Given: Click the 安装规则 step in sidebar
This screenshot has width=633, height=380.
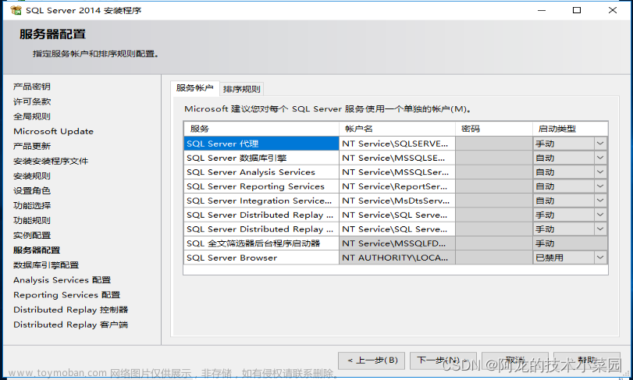Looking at the screenshot, I should coord(32,176).
